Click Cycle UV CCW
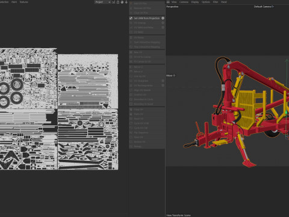The height and width of the screenshot is (217, 289). click(x=147, y=124)
